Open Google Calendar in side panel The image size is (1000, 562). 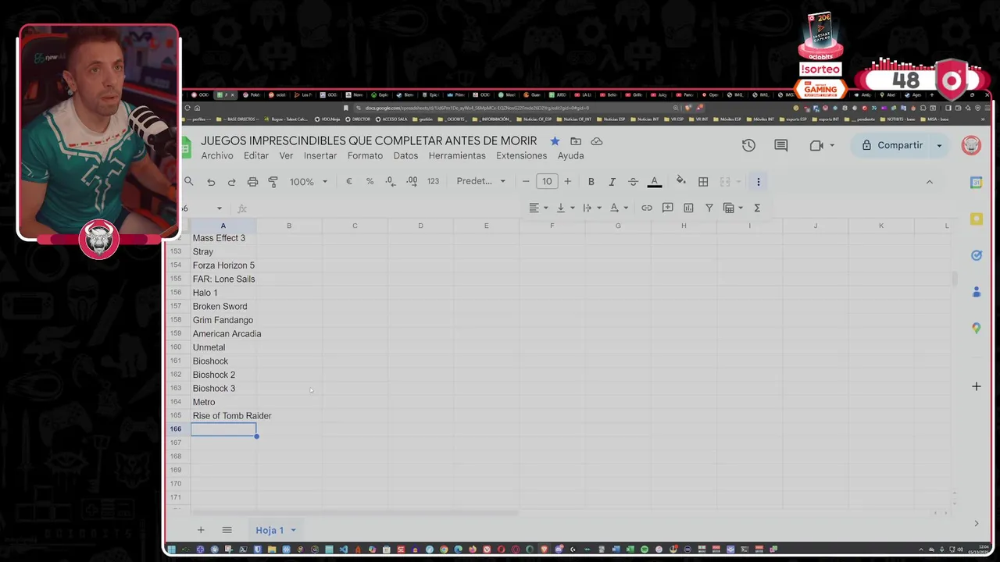click(976, 183)
